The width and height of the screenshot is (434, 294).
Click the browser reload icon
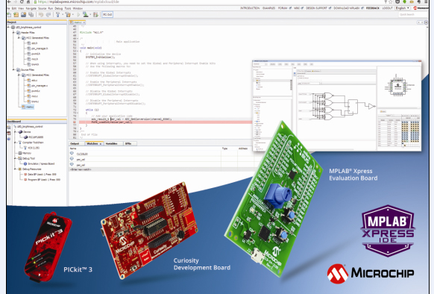(22, 1)
